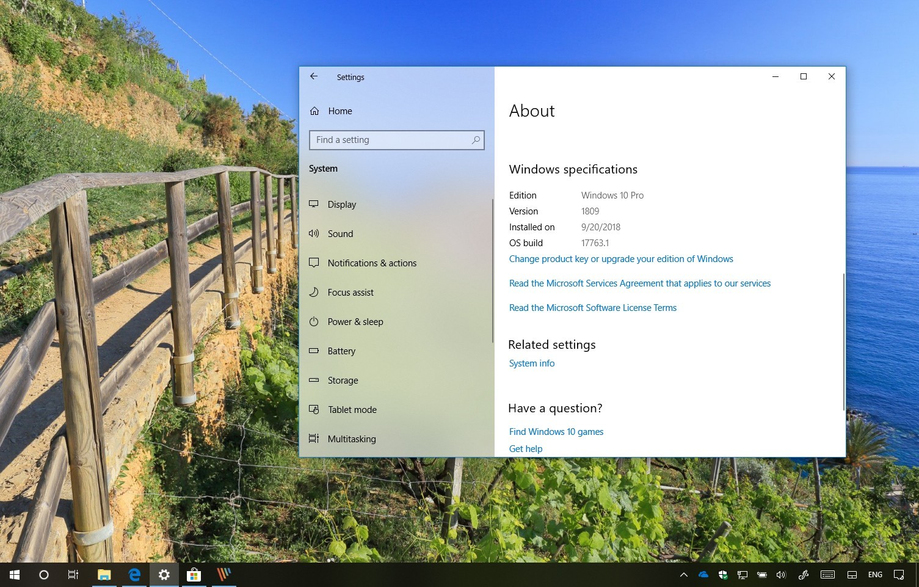
Task: Open Windows Security shield tray icon
Action: (x=723, y=575)
